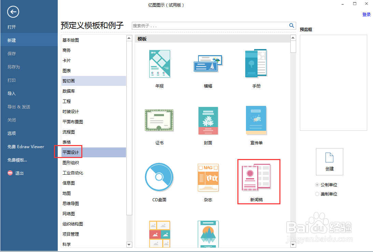Select 科学 category
Image resolution: width=373 pixels, height=252 pixels.
pyautogui.click(x=94, y=244)
